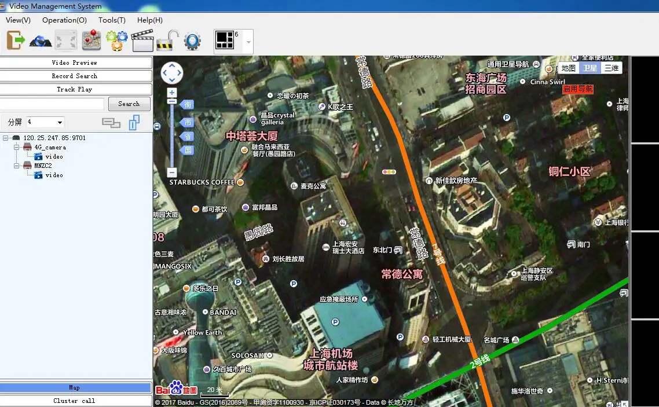Switch map to 地图 standard view

(568, 68)
